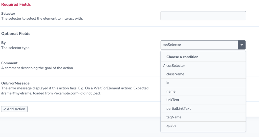Choose linkText from the options

(203, 100)
